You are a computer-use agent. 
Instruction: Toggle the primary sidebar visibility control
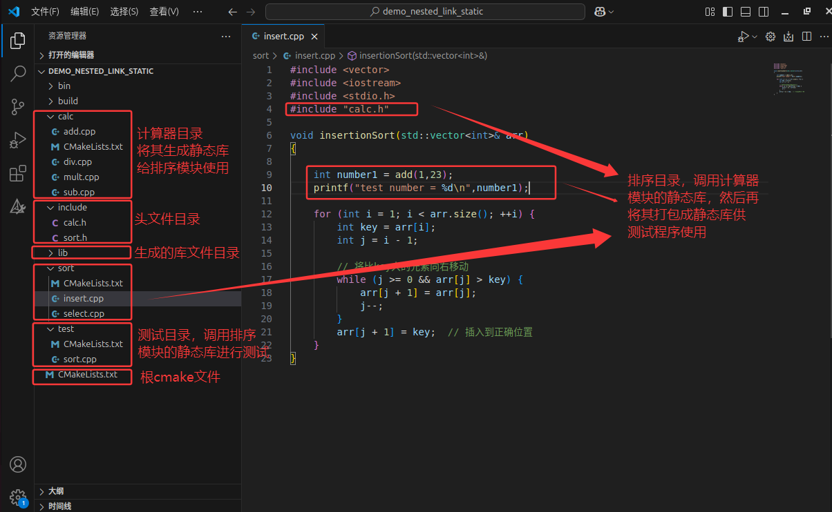(x=726, y=12)
